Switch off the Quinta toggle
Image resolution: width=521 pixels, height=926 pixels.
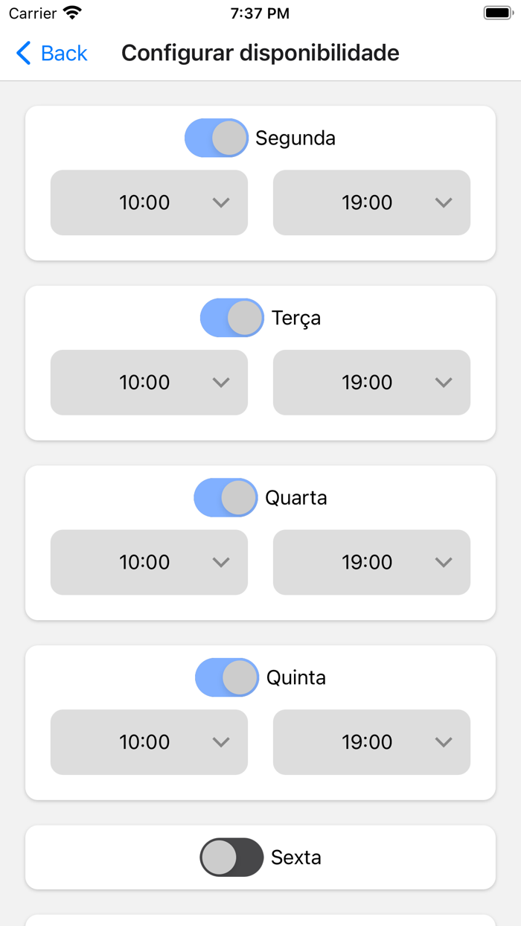[x=227, y=677]
